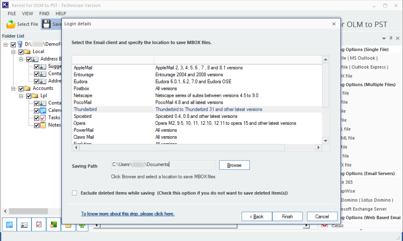Viewport: 403px width, 241px height.
Task: Collapse the Lpl folder node
Action: [x=21, y=96]
